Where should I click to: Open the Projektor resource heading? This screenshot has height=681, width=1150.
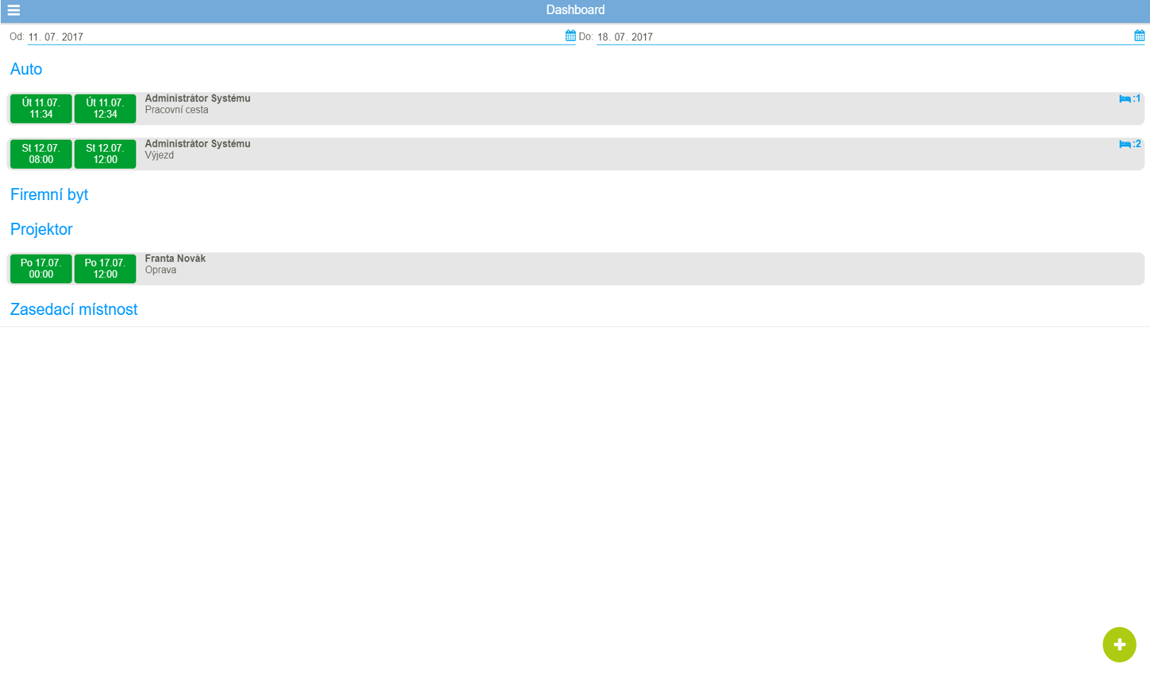point(41,229)
